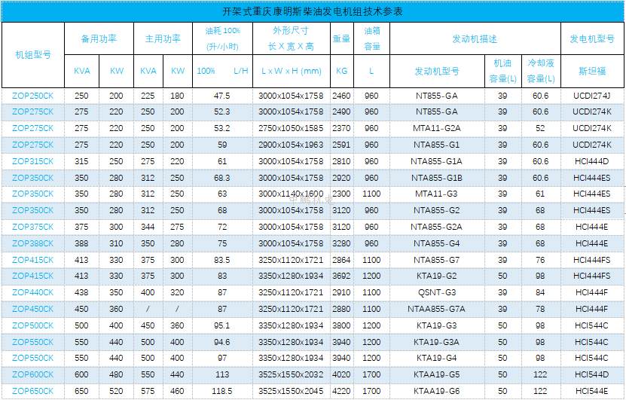Click the 斯坦福 subheader cell

pos(592,71)
